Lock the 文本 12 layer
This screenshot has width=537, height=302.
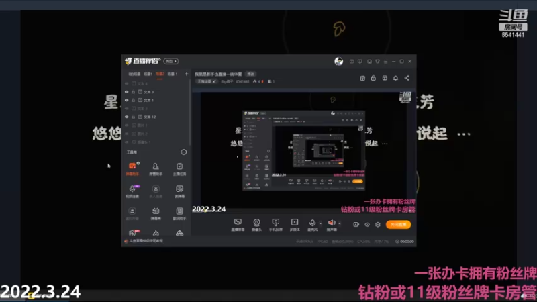[133, 117]
